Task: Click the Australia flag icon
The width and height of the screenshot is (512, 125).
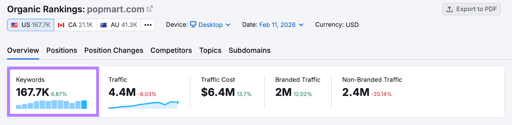Action: [103, 25]
